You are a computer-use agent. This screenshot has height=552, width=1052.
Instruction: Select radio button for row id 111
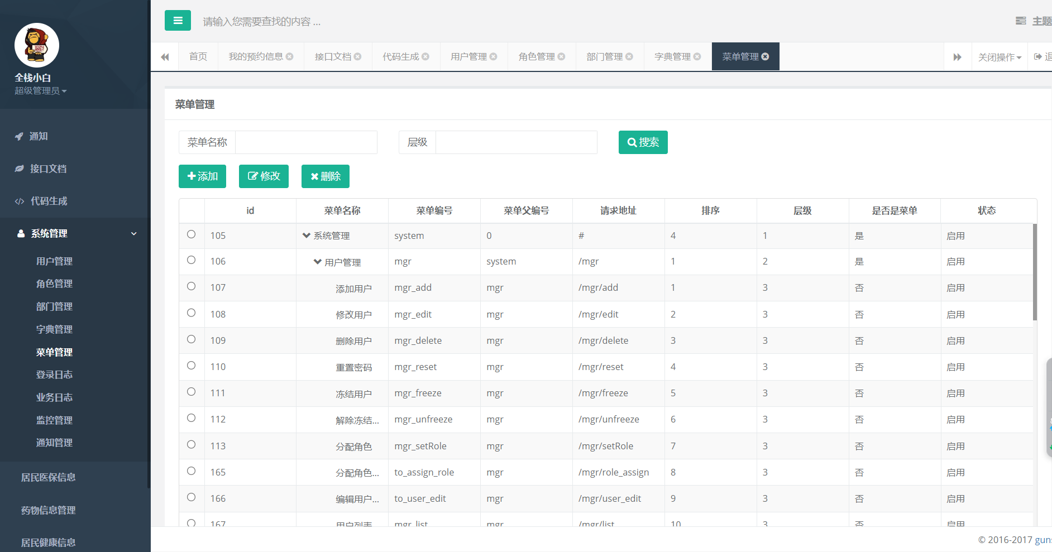tap(192, 392)
